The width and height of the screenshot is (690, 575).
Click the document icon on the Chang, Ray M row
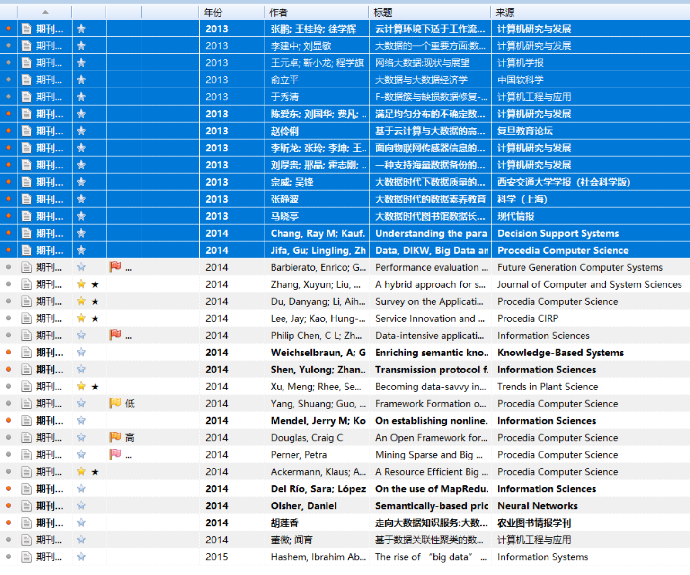[27, 233]
